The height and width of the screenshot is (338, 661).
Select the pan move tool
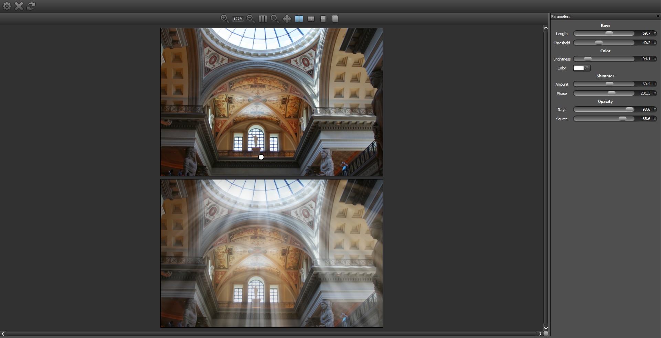point(287,19)
